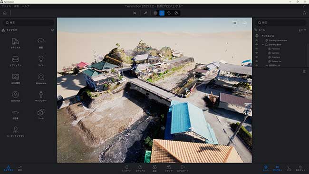Click the library search field
This screenshot has height=174, width=309.
click(x=29, y=23)
